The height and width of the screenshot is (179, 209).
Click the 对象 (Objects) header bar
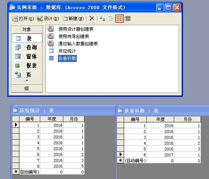[27, 29]
